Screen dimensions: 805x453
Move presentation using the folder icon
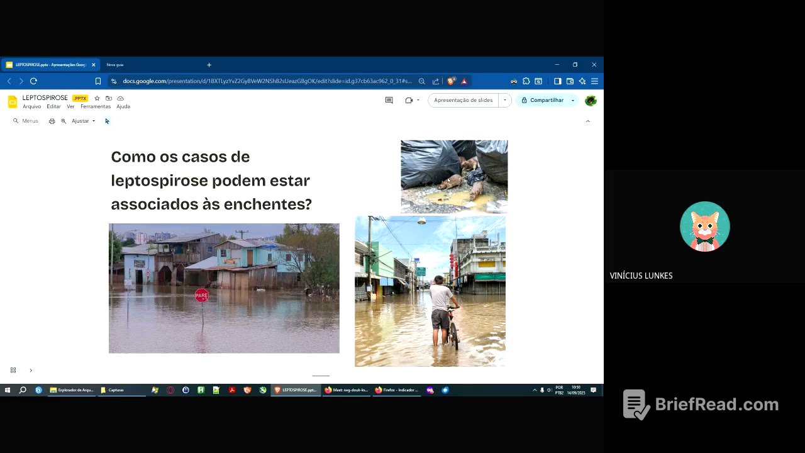pyautogui.click(x=109, y=98)
